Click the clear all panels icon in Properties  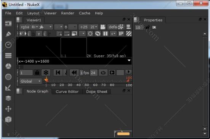154,27
